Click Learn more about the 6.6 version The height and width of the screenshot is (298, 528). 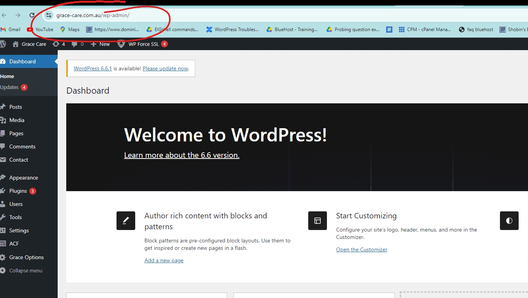[182, 155]
